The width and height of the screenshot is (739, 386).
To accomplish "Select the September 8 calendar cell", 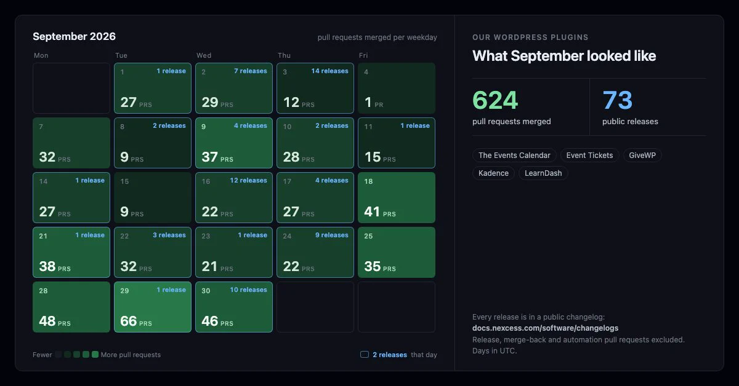I will [153, 143].
